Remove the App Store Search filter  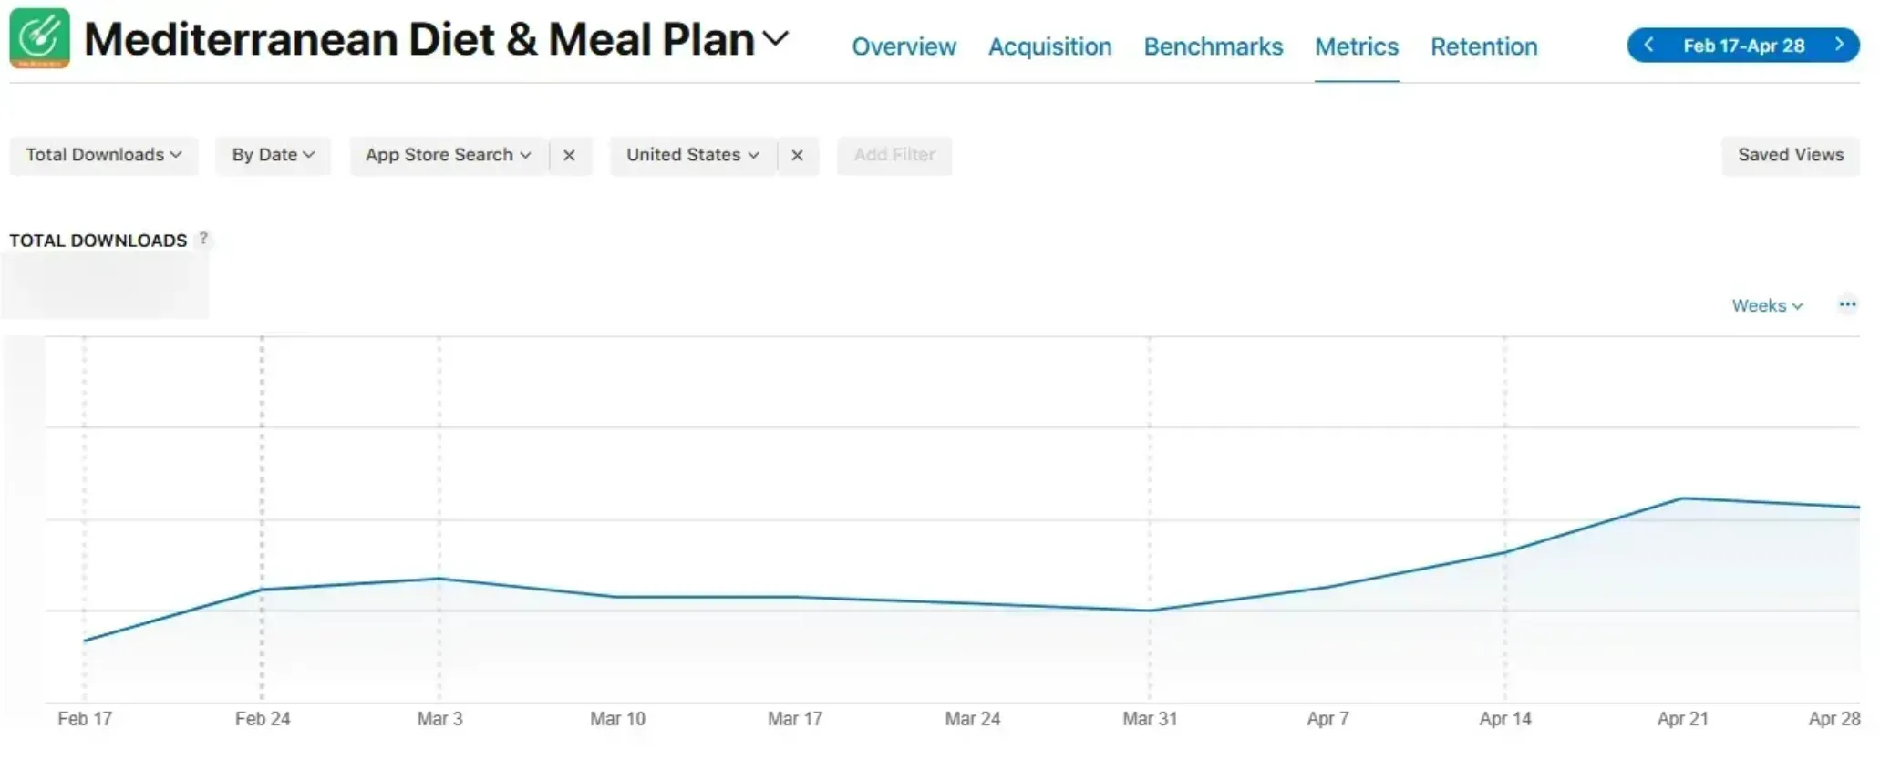[x=569, y=156]
